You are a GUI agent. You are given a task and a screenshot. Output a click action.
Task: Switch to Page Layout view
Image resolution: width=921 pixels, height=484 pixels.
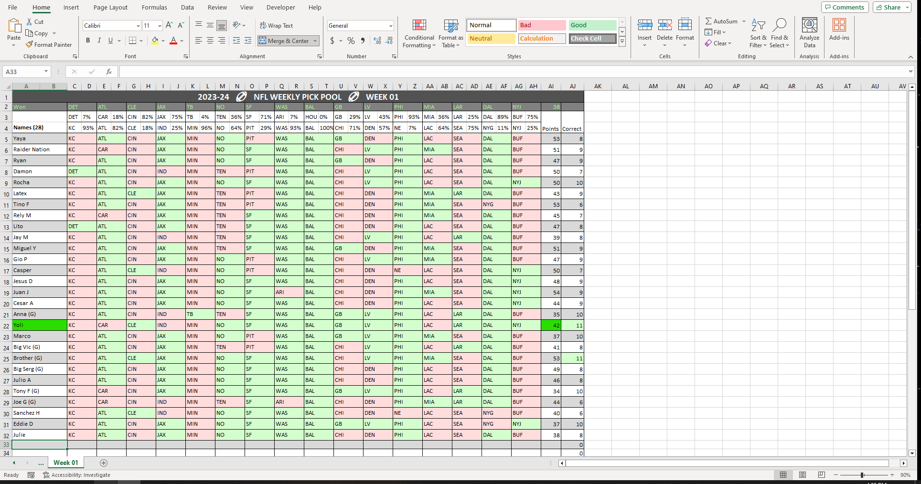coord(803,475)
